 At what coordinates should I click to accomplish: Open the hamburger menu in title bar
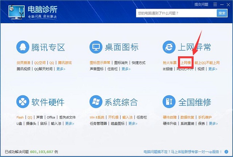pyautogui.click(x=215, y=5)
